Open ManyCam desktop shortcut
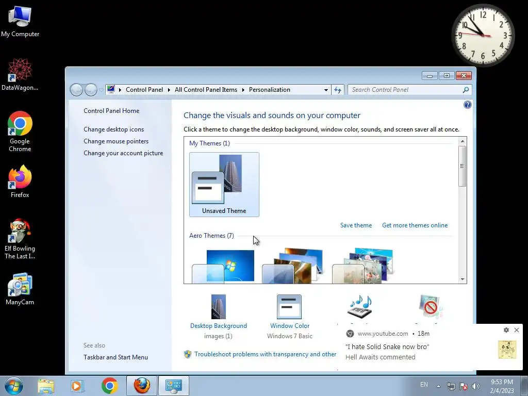Viewport: 528px width, 396px height. (x=20, y=289)
